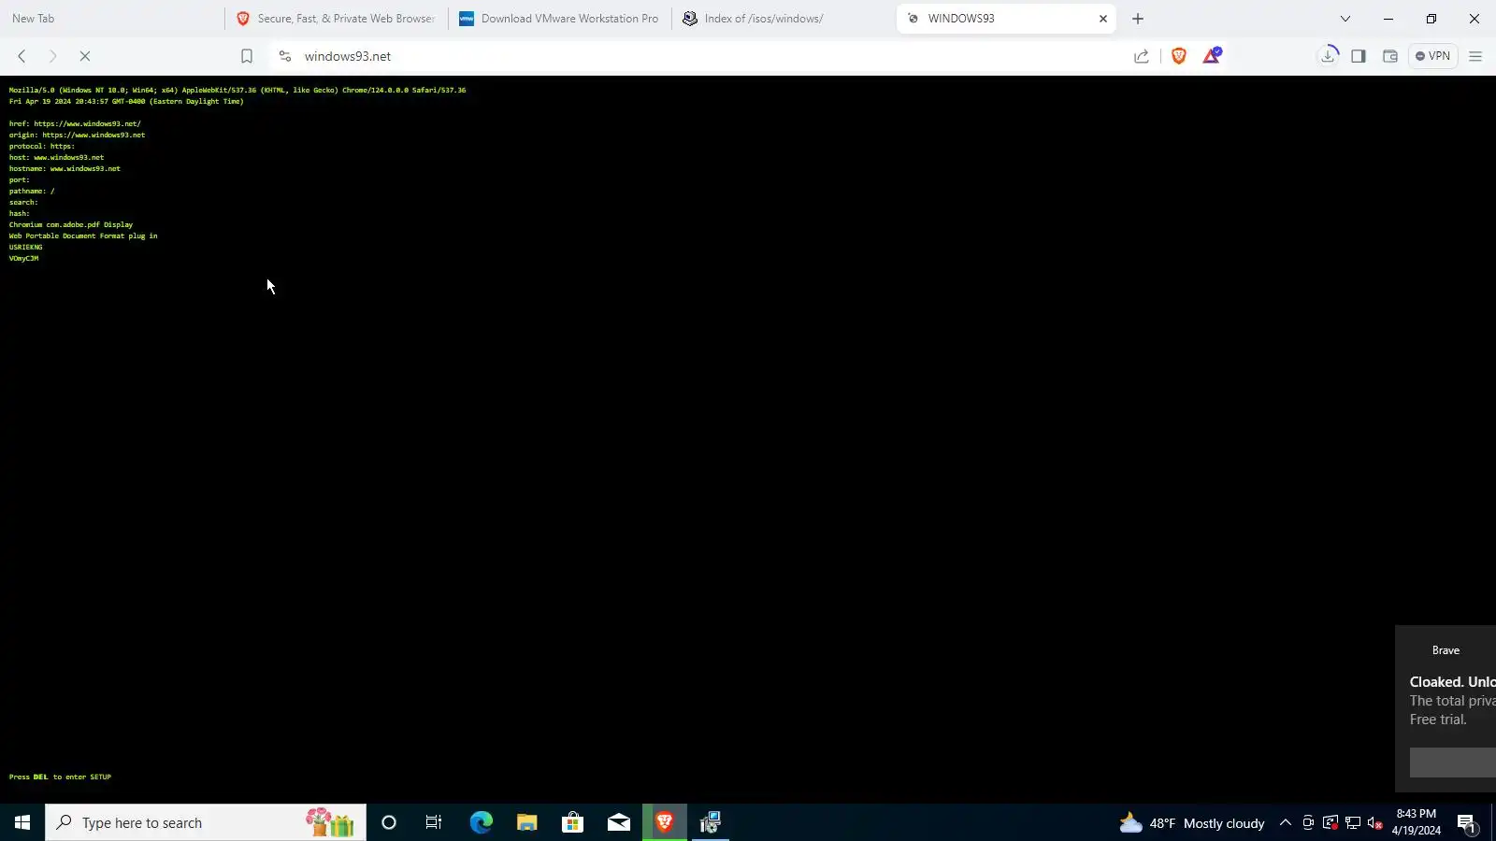
Task: Open Brave VPN button
Action: click(1432, 56)
